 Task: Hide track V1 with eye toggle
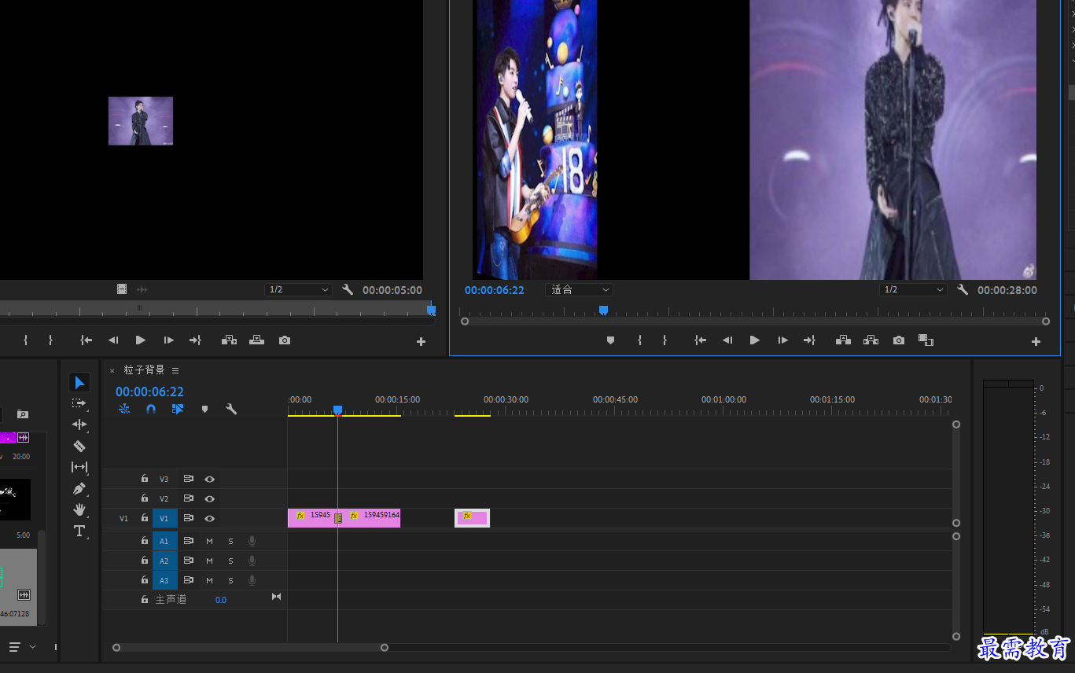click(x=210, y=518)
